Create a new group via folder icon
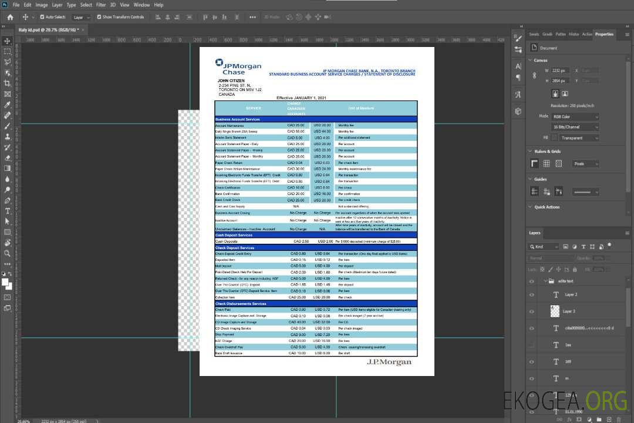634x423 pixels. [599, 419]
